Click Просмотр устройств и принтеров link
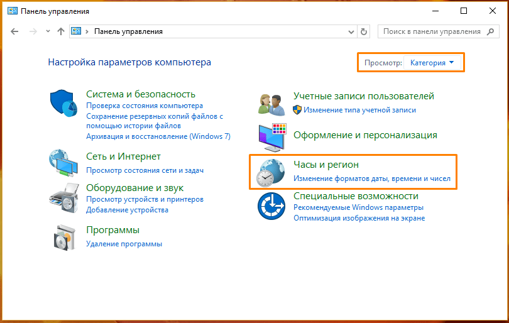This screenshot has width=509, height=323. (145, 199)
